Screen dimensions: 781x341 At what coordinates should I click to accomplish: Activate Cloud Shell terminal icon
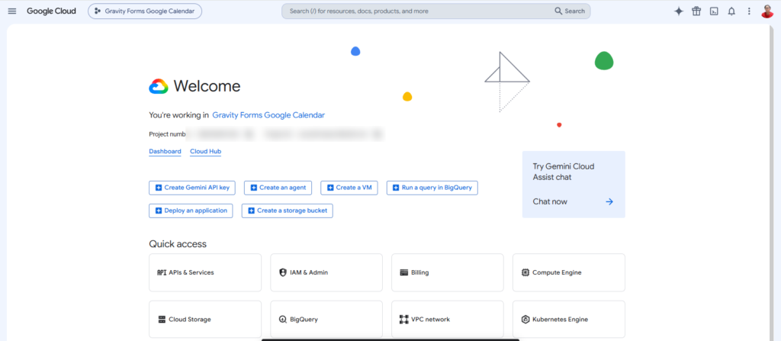(714, 11)
